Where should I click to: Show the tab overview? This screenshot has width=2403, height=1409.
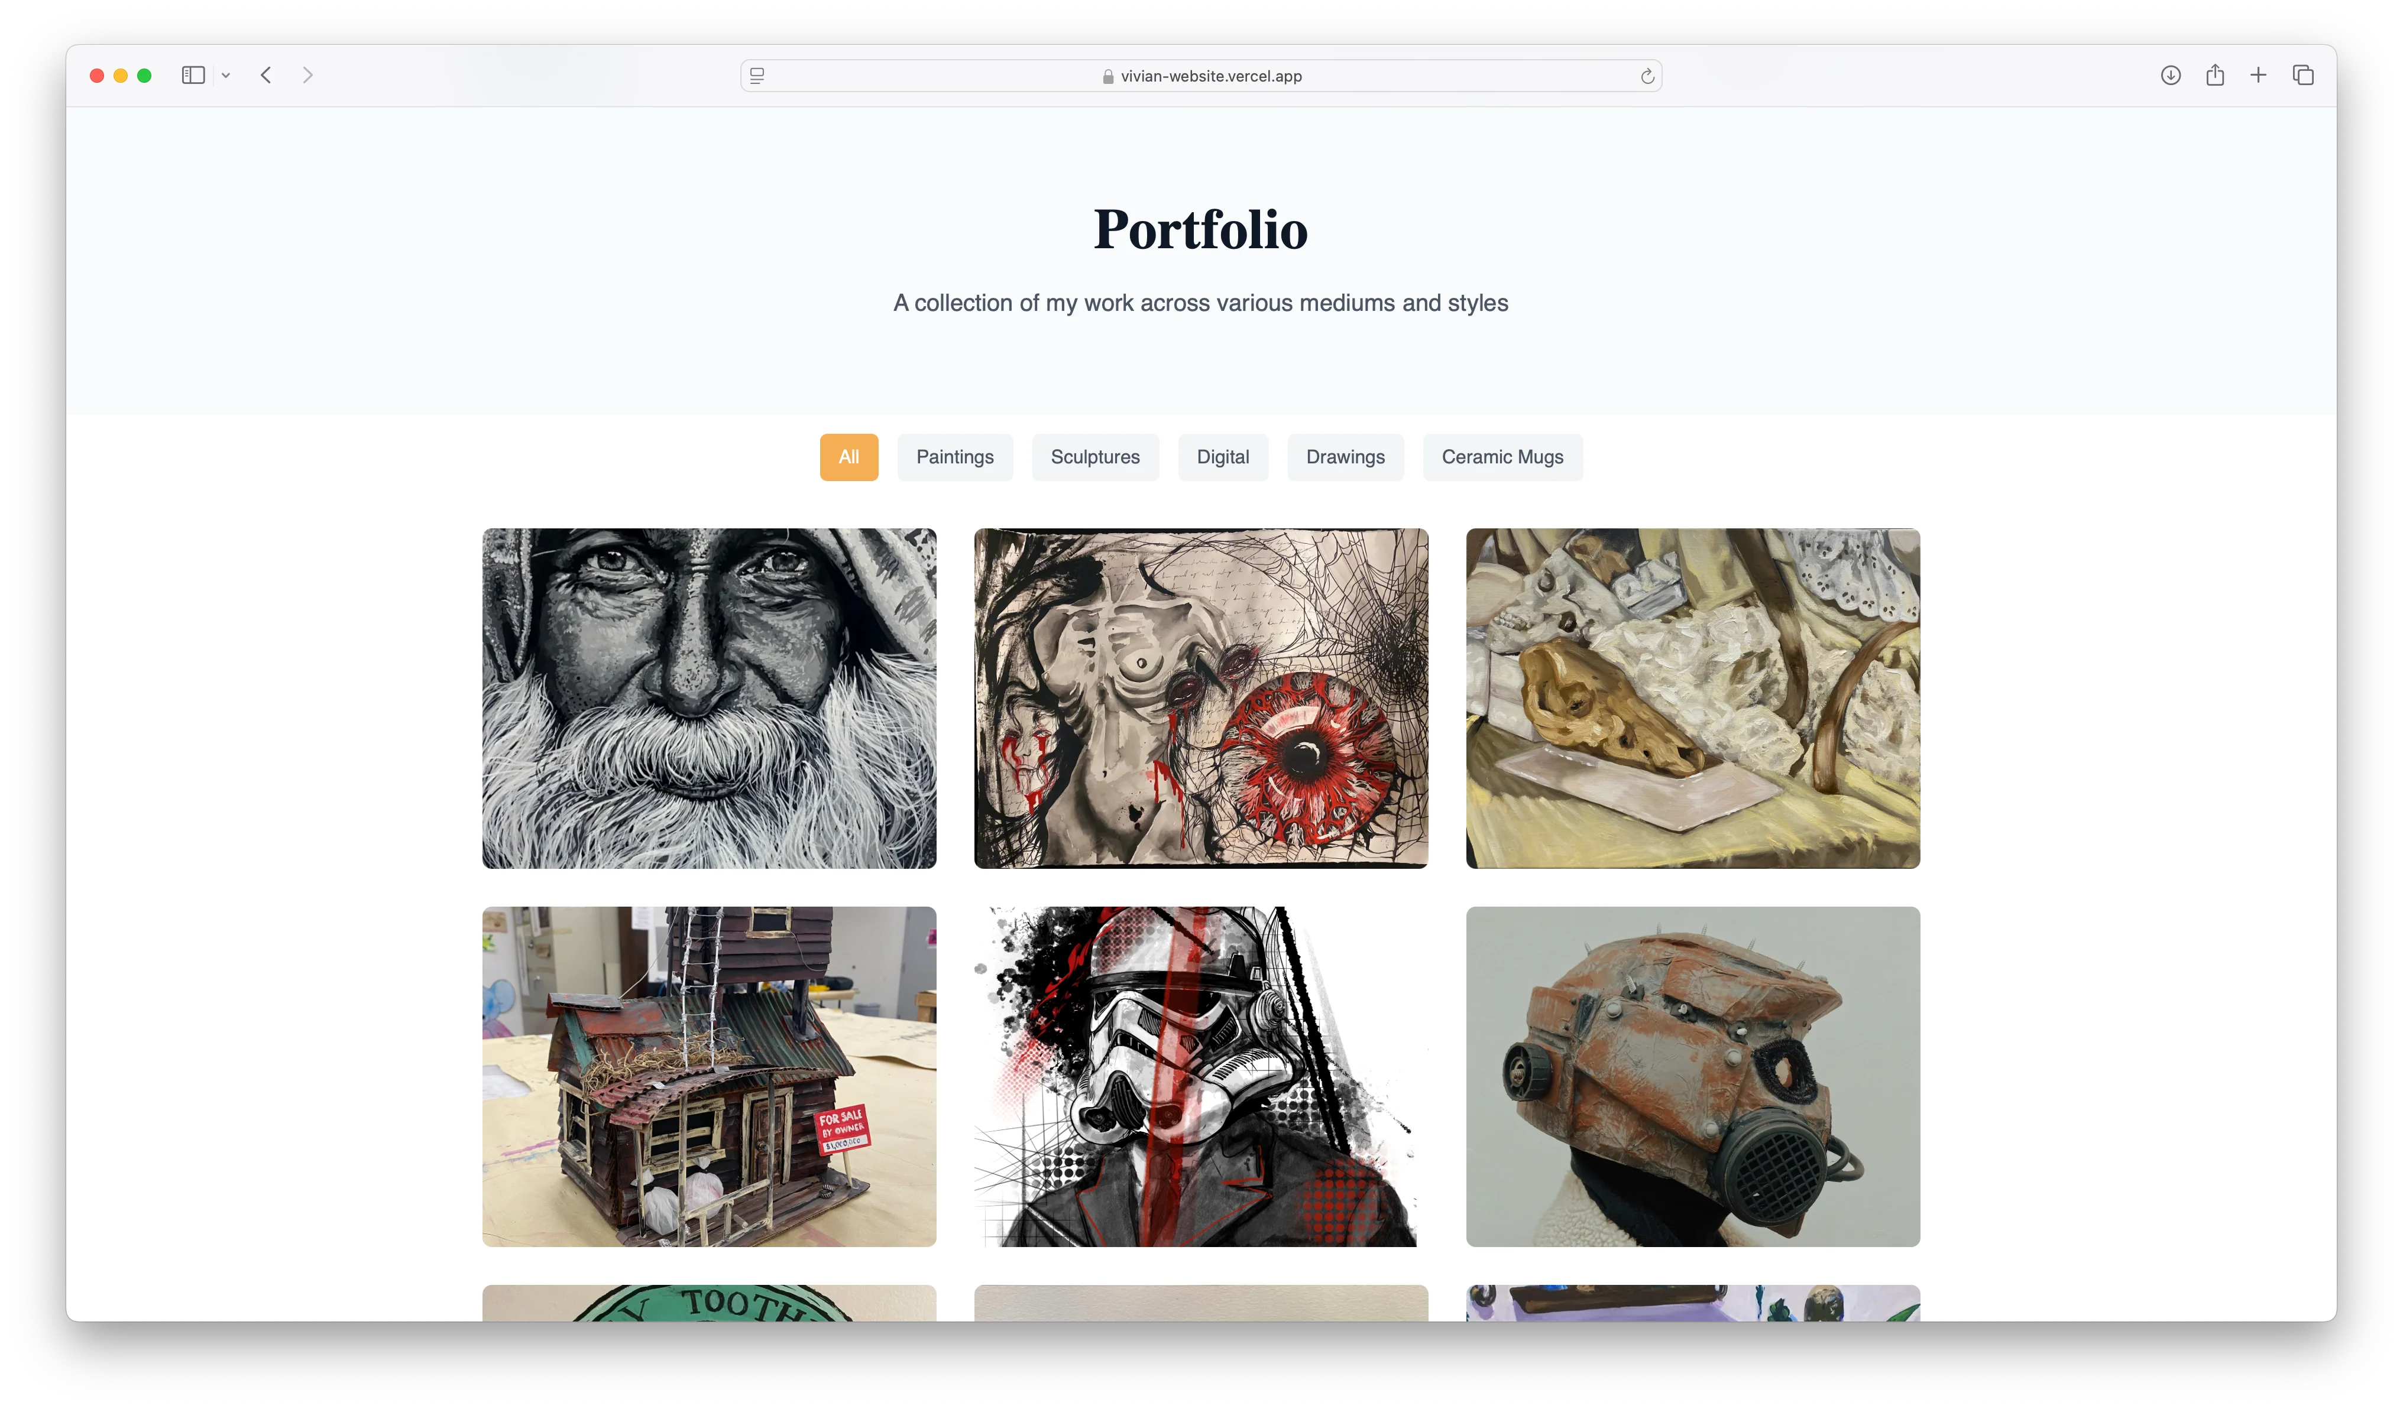(x=2303, y=75)
